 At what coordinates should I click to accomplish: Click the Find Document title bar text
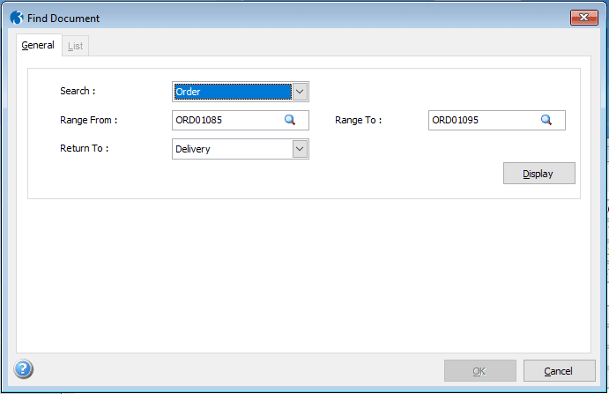pos(63,19)
